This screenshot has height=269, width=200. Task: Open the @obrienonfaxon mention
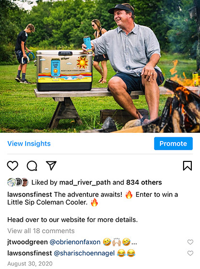coord(75,242)
